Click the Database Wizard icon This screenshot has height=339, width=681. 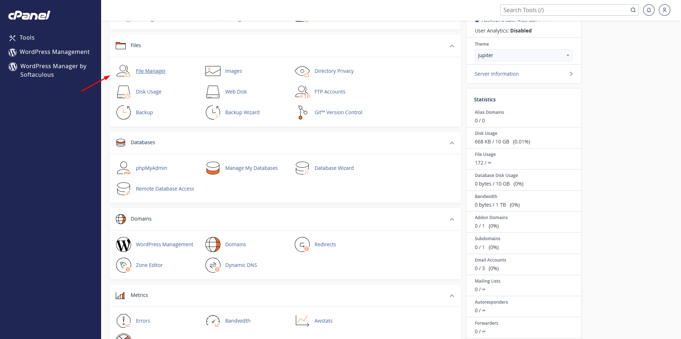point(302,168)
